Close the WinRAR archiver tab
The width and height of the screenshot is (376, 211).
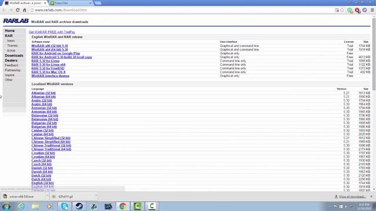[45, 3]
